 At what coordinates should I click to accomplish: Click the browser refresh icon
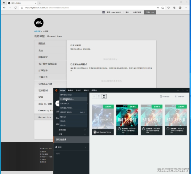(16, 8)
